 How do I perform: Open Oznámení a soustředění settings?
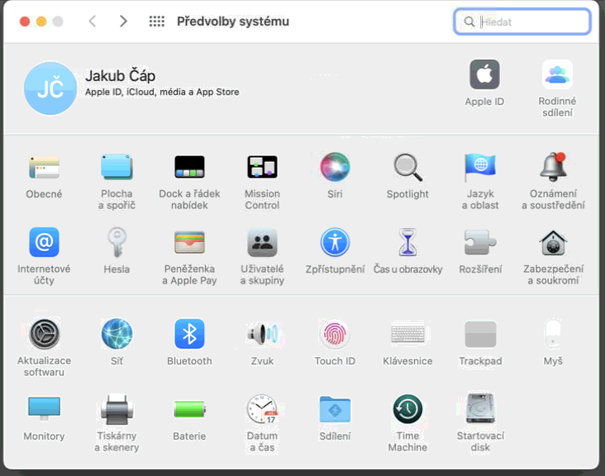click(x=553, y=168)
